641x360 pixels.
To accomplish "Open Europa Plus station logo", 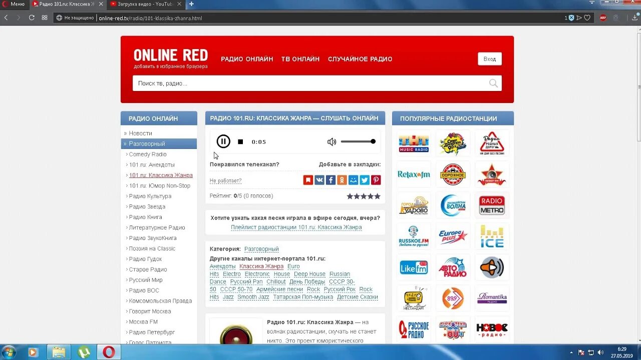I will click(x=453, y=236).
